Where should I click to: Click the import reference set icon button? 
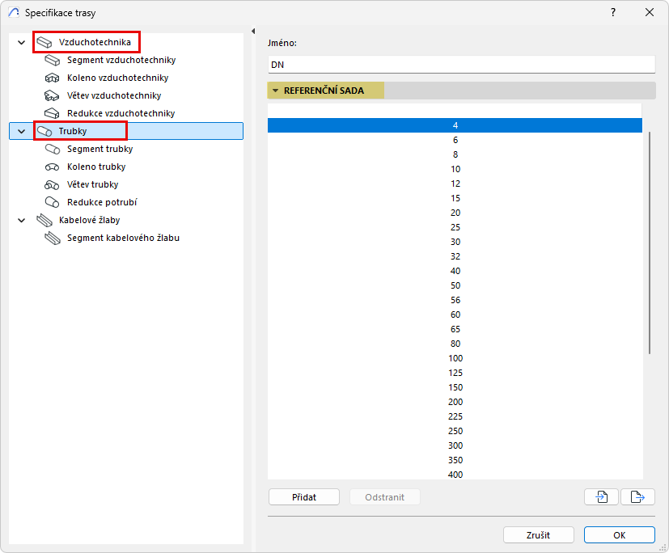pos(601,496)
